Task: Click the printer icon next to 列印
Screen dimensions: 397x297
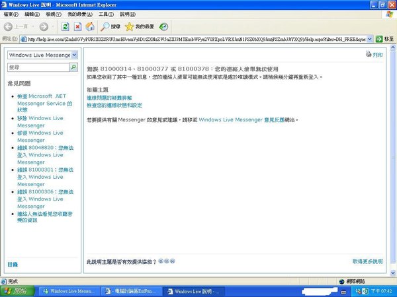Action: (369, 54)
